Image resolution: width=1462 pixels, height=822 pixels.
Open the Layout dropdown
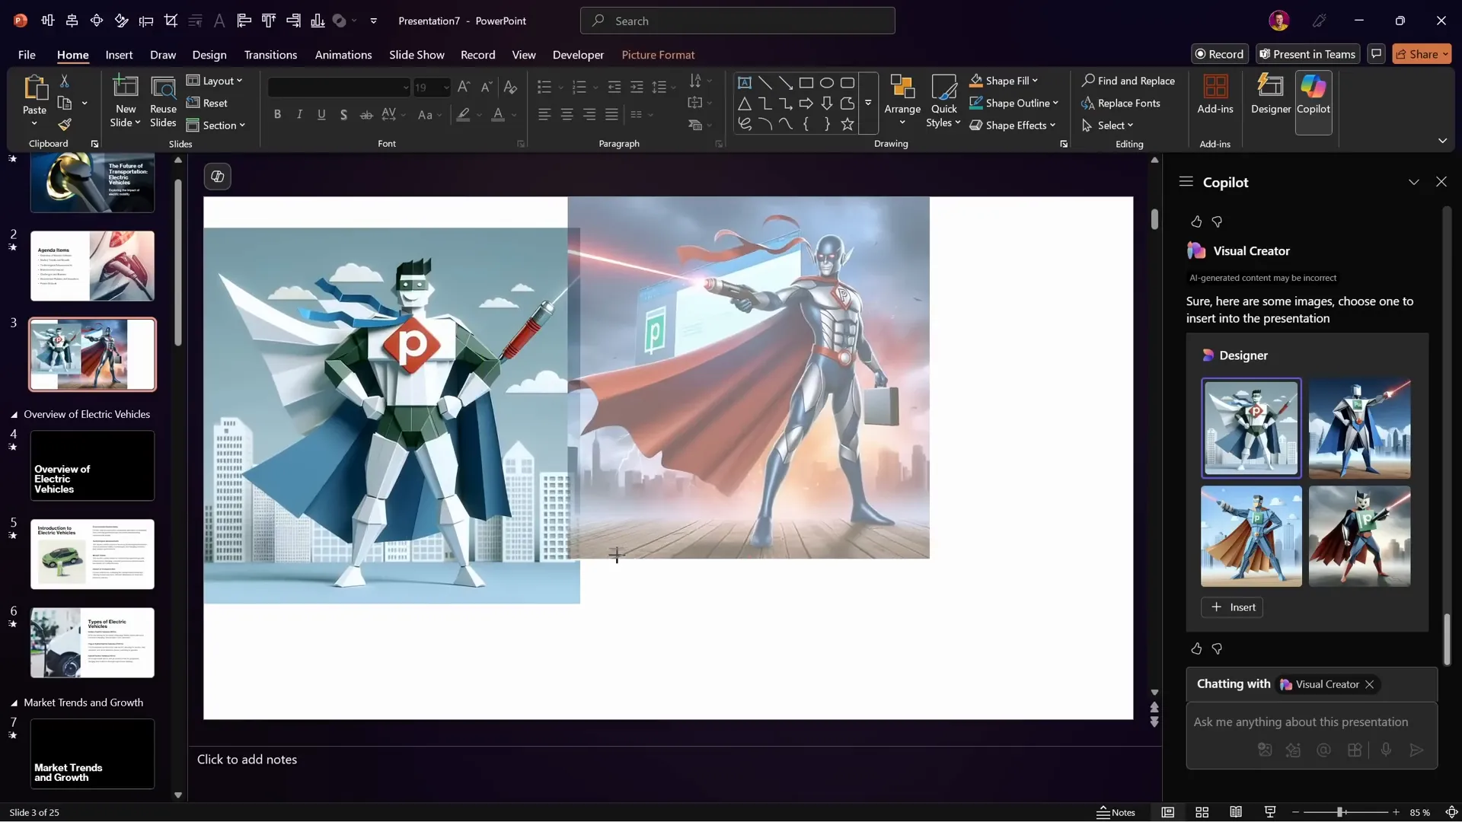pyautogui.click(x=215, y=81)
